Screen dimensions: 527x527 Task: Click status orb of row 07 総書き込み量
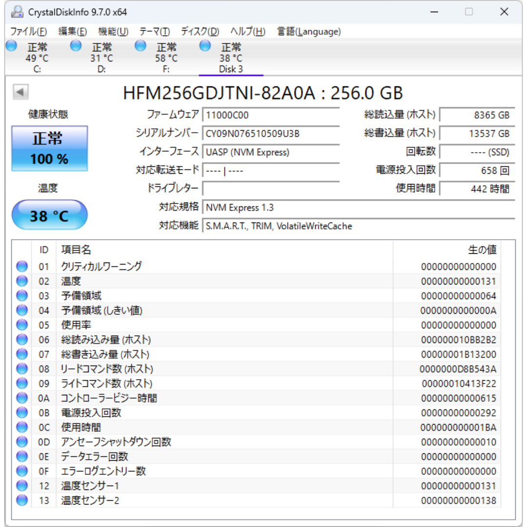[x=22, y=354]
